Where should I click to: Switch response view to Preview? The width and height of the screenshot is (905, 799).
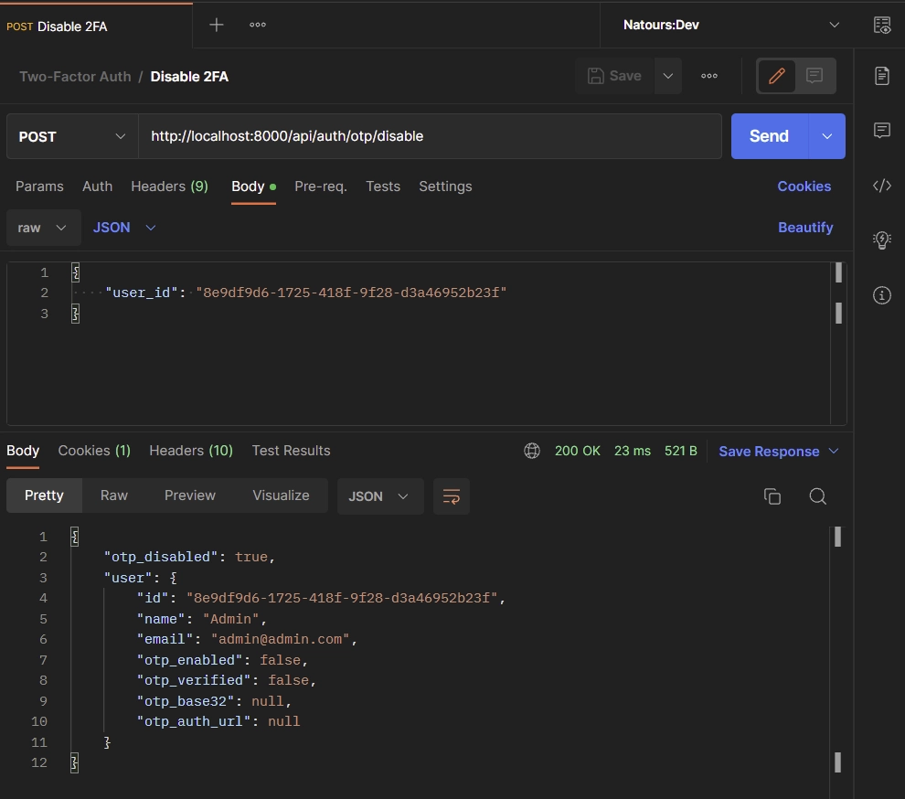tap(190, 495)
